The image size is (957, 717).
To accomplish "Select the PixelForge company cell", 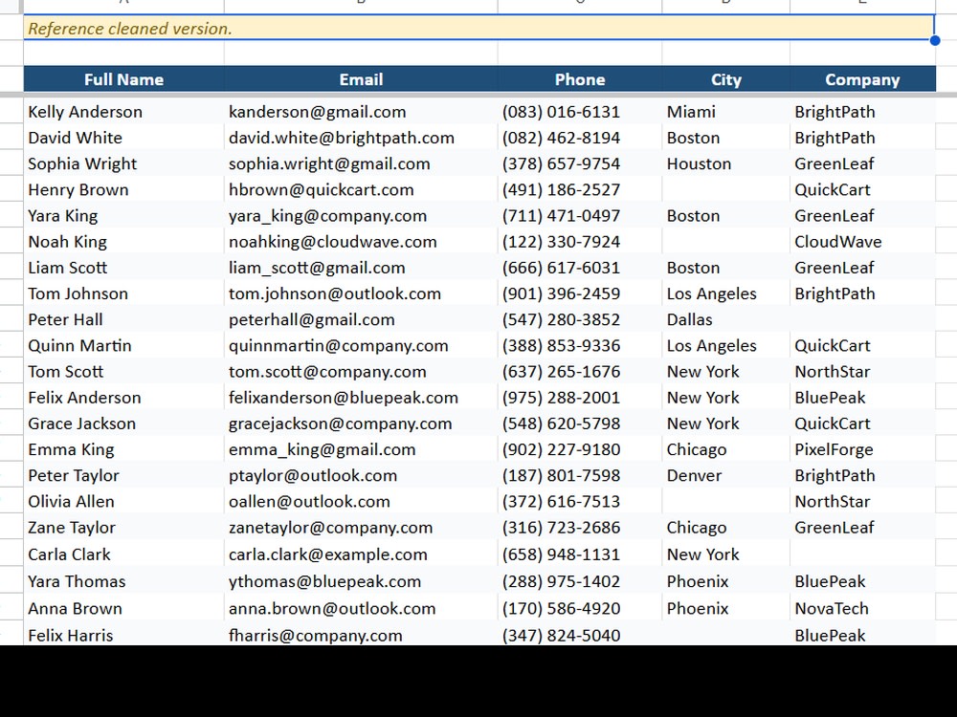I will (862, 449).
